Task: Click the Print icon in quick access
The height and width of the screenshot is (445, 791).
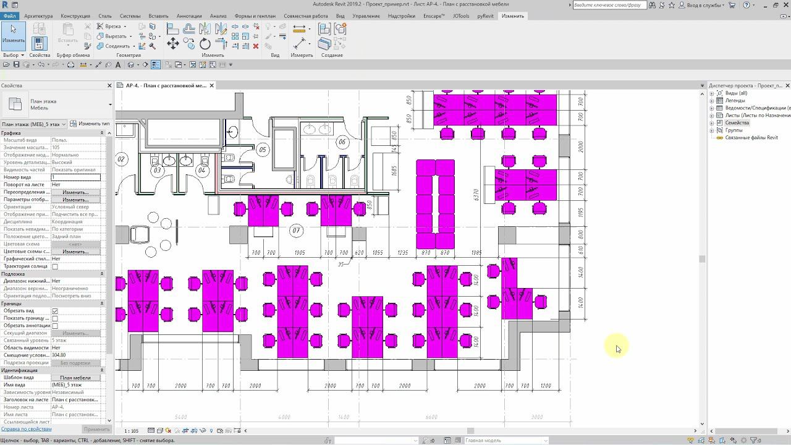Action: 70,64
